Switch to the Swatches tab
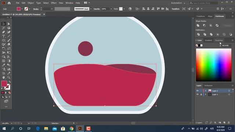This screenshot has height=132, width=235. pos(219,40)
